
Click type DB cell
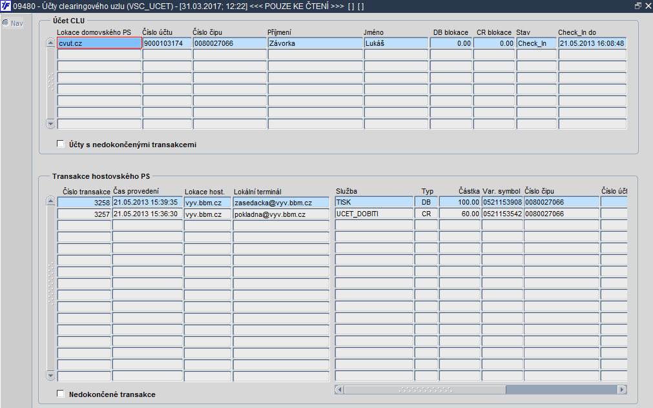426,202
